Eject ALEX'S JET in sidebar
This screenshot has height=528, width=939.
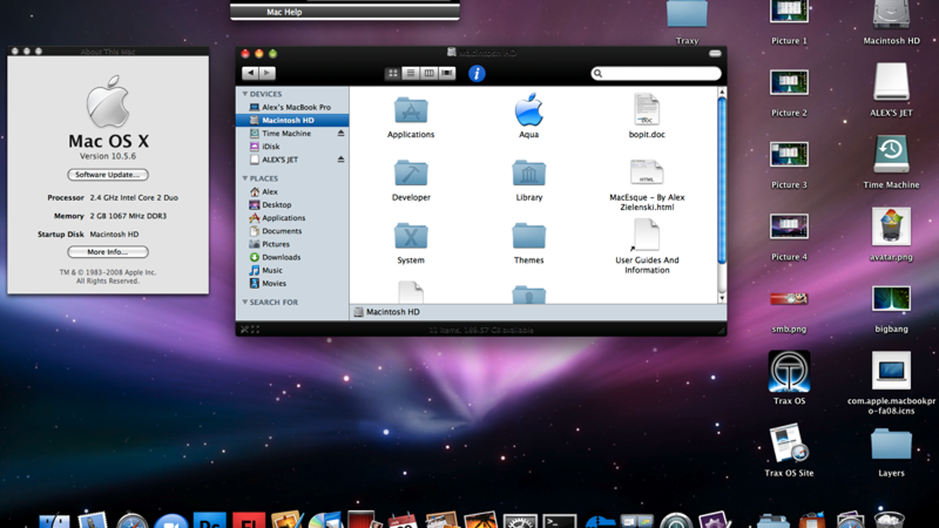tap(340, 159)
